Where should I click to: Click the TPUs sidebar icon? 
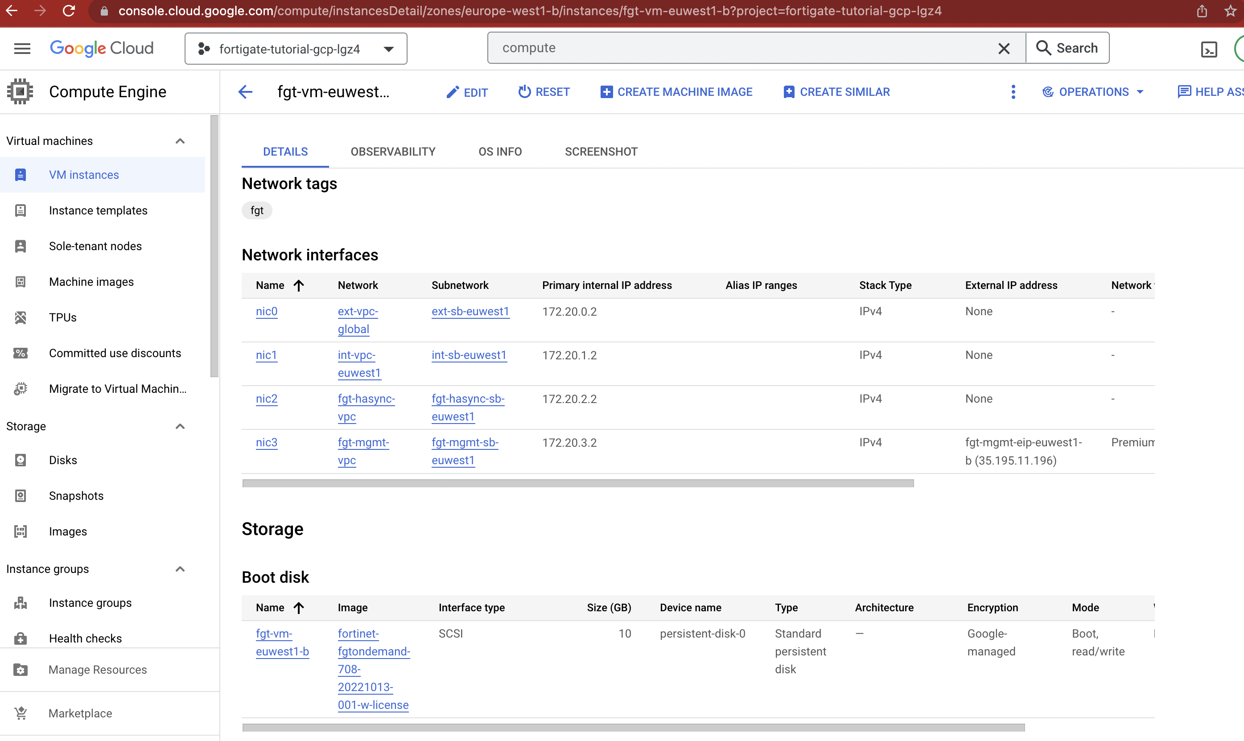(x=20, y=317)
